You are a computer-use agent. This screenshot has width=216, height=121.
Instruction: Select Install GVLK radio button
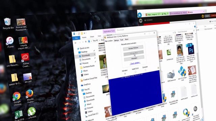[135, 72]
